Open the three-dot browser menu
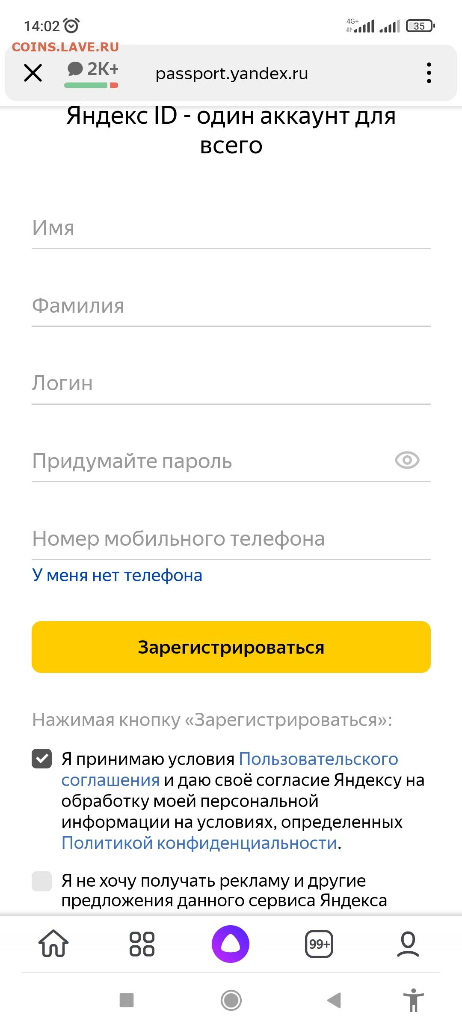Screen dimensions: 462x1028 (x=429, y=73)
